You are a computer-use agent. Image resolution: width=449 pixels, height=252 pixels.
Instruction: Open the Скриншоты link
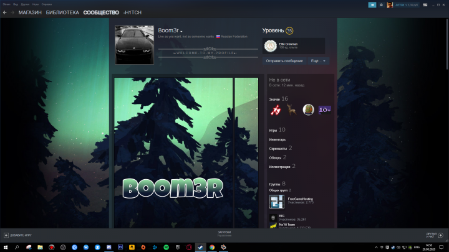(x=278, y=149)
